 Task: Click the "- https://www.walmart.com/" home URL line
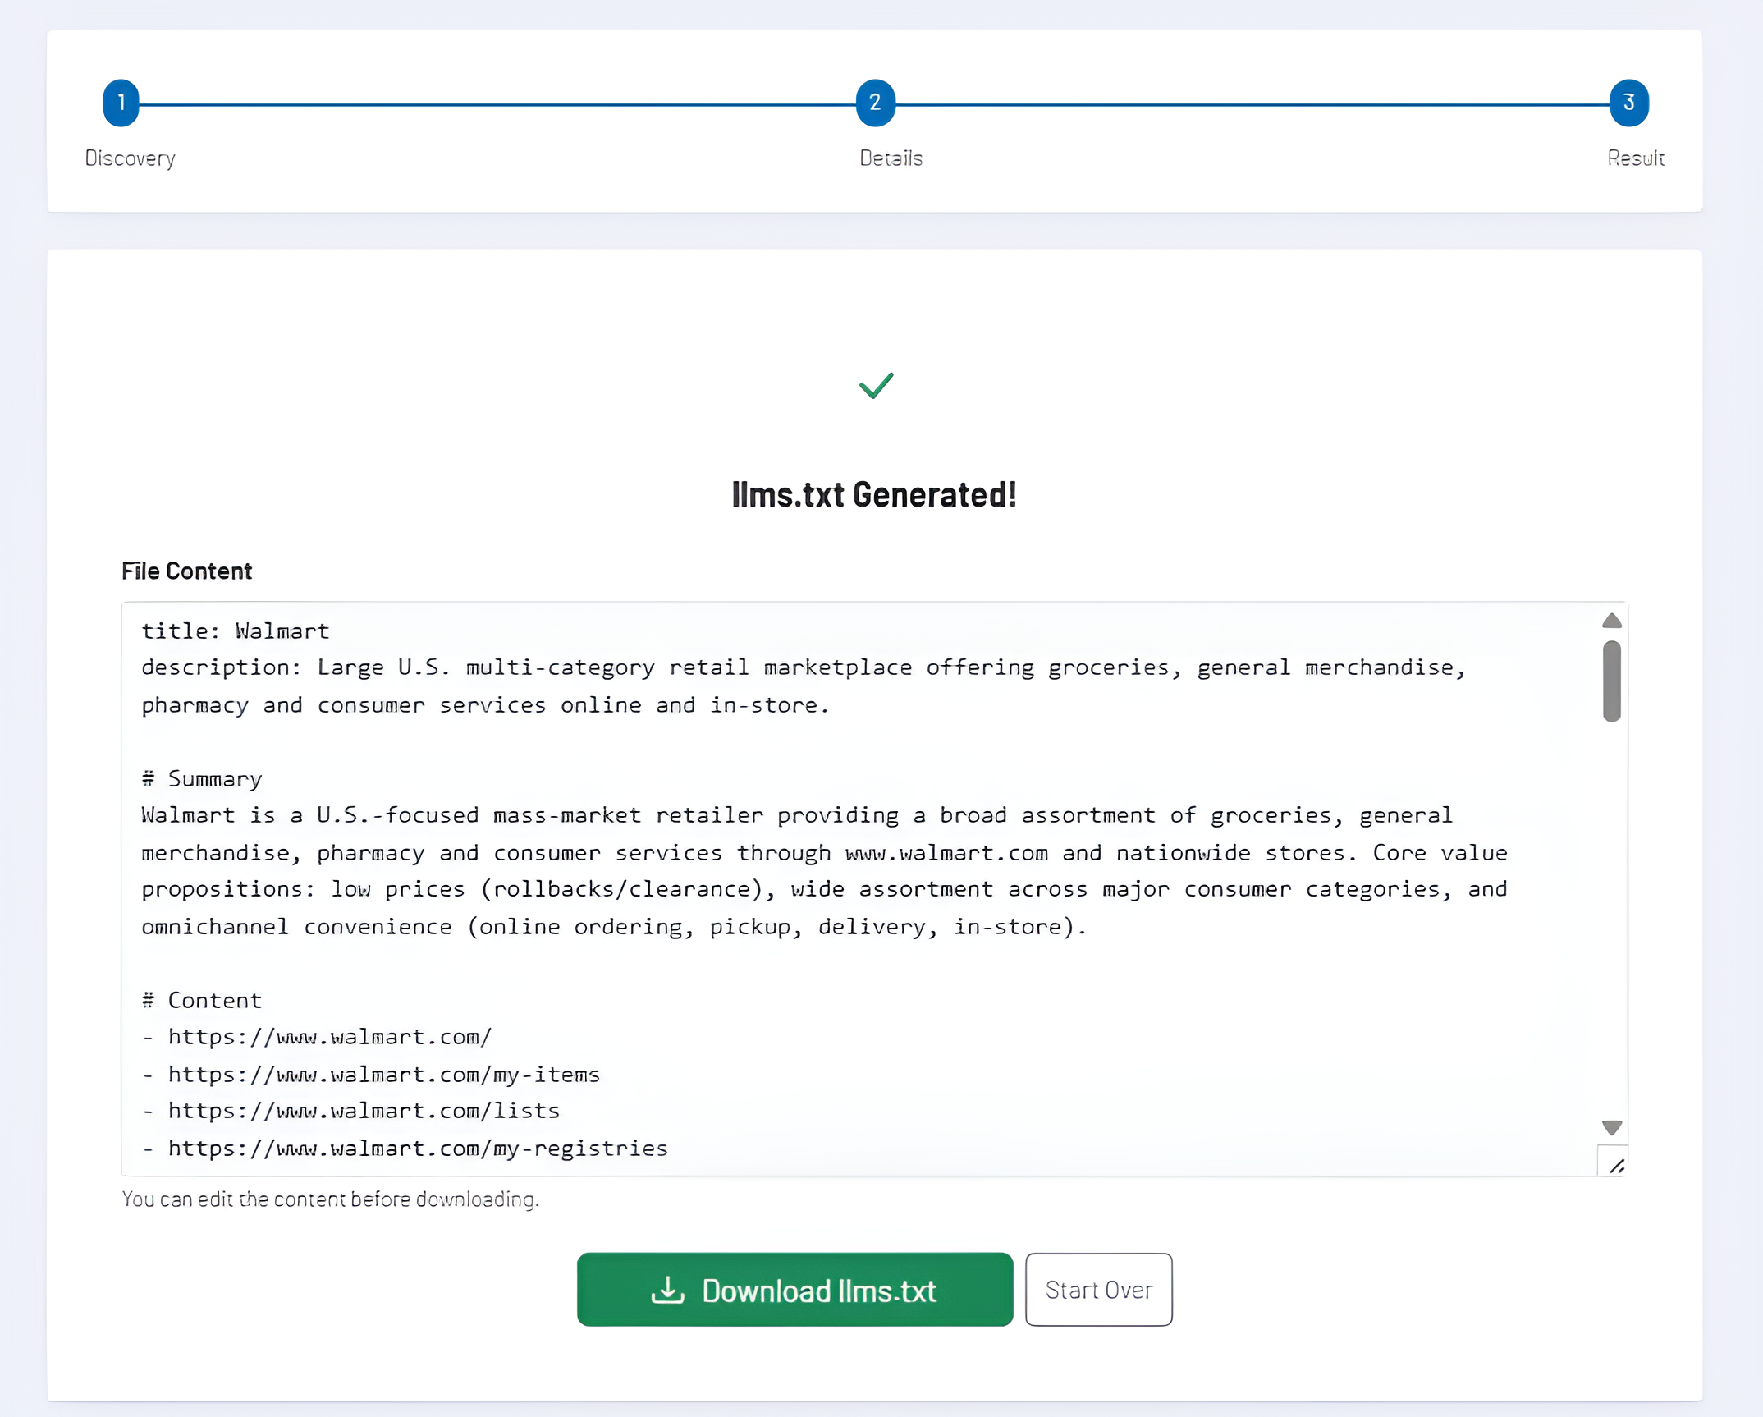coord(317,1037)
